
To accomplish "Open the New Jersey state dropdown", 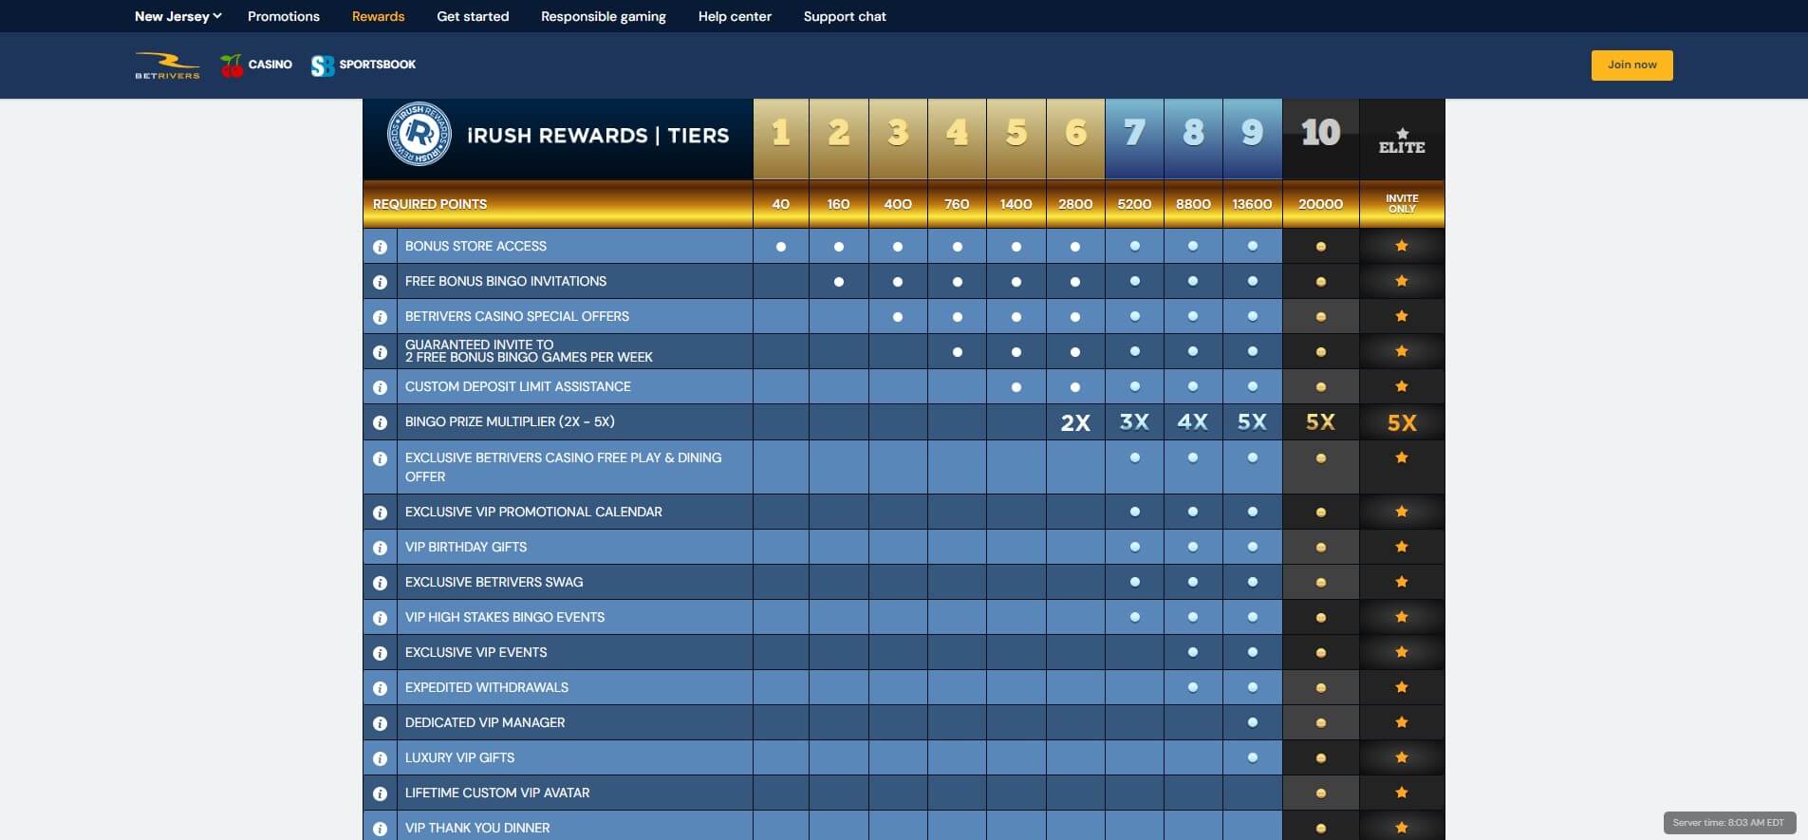I will 177,16.
